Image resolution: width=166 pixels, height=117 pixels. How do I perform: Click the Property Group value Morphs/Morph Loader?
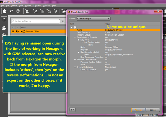click(x=114, y=35)
